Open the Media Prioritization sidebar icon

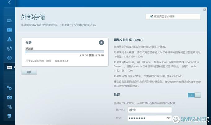coord(9,49)
